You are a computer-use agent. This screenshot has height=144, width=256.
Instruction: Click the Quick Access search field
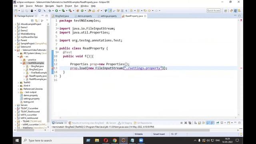pyautogui.click(x=214, y=11)
